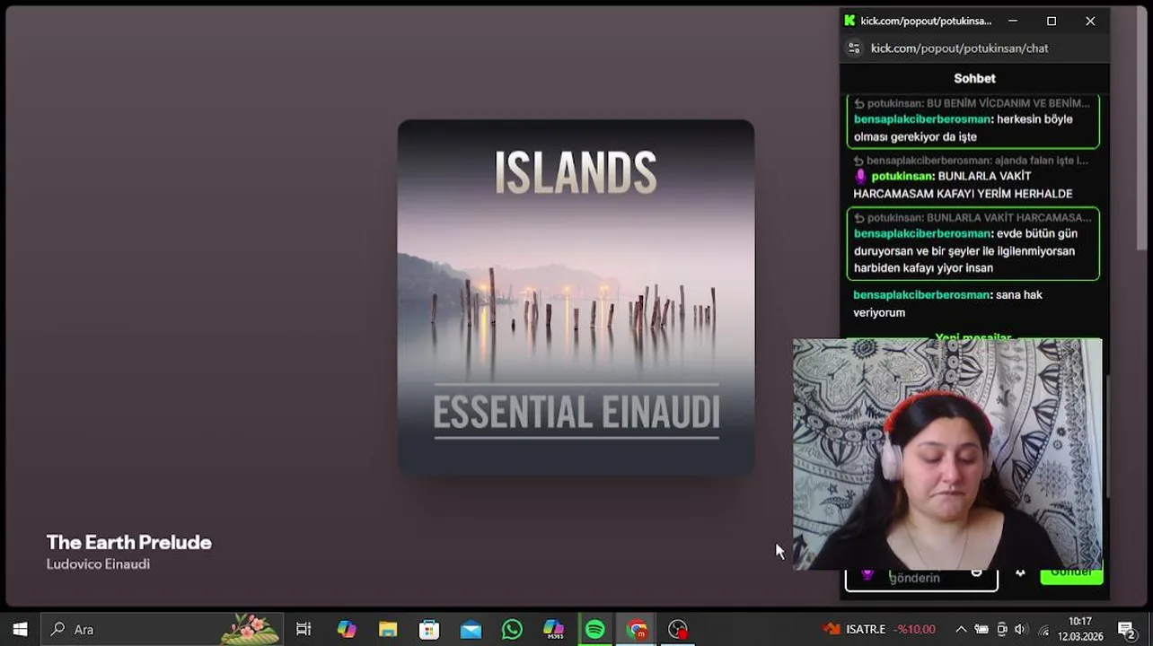Launch Copilot from the taskbar
The height and width of the screenshot is (646, 1153).
pyautogui.click(x=347, y=629)
